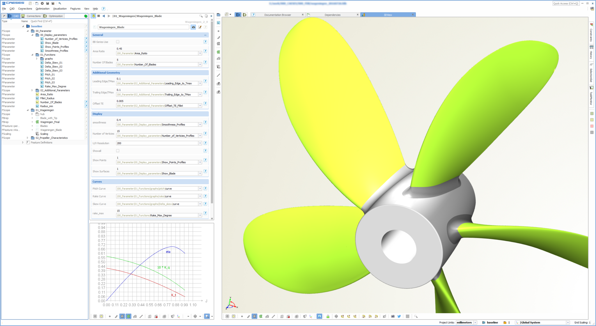Select the coordinate triad icon in the 3D toolbar

(311, 316)
